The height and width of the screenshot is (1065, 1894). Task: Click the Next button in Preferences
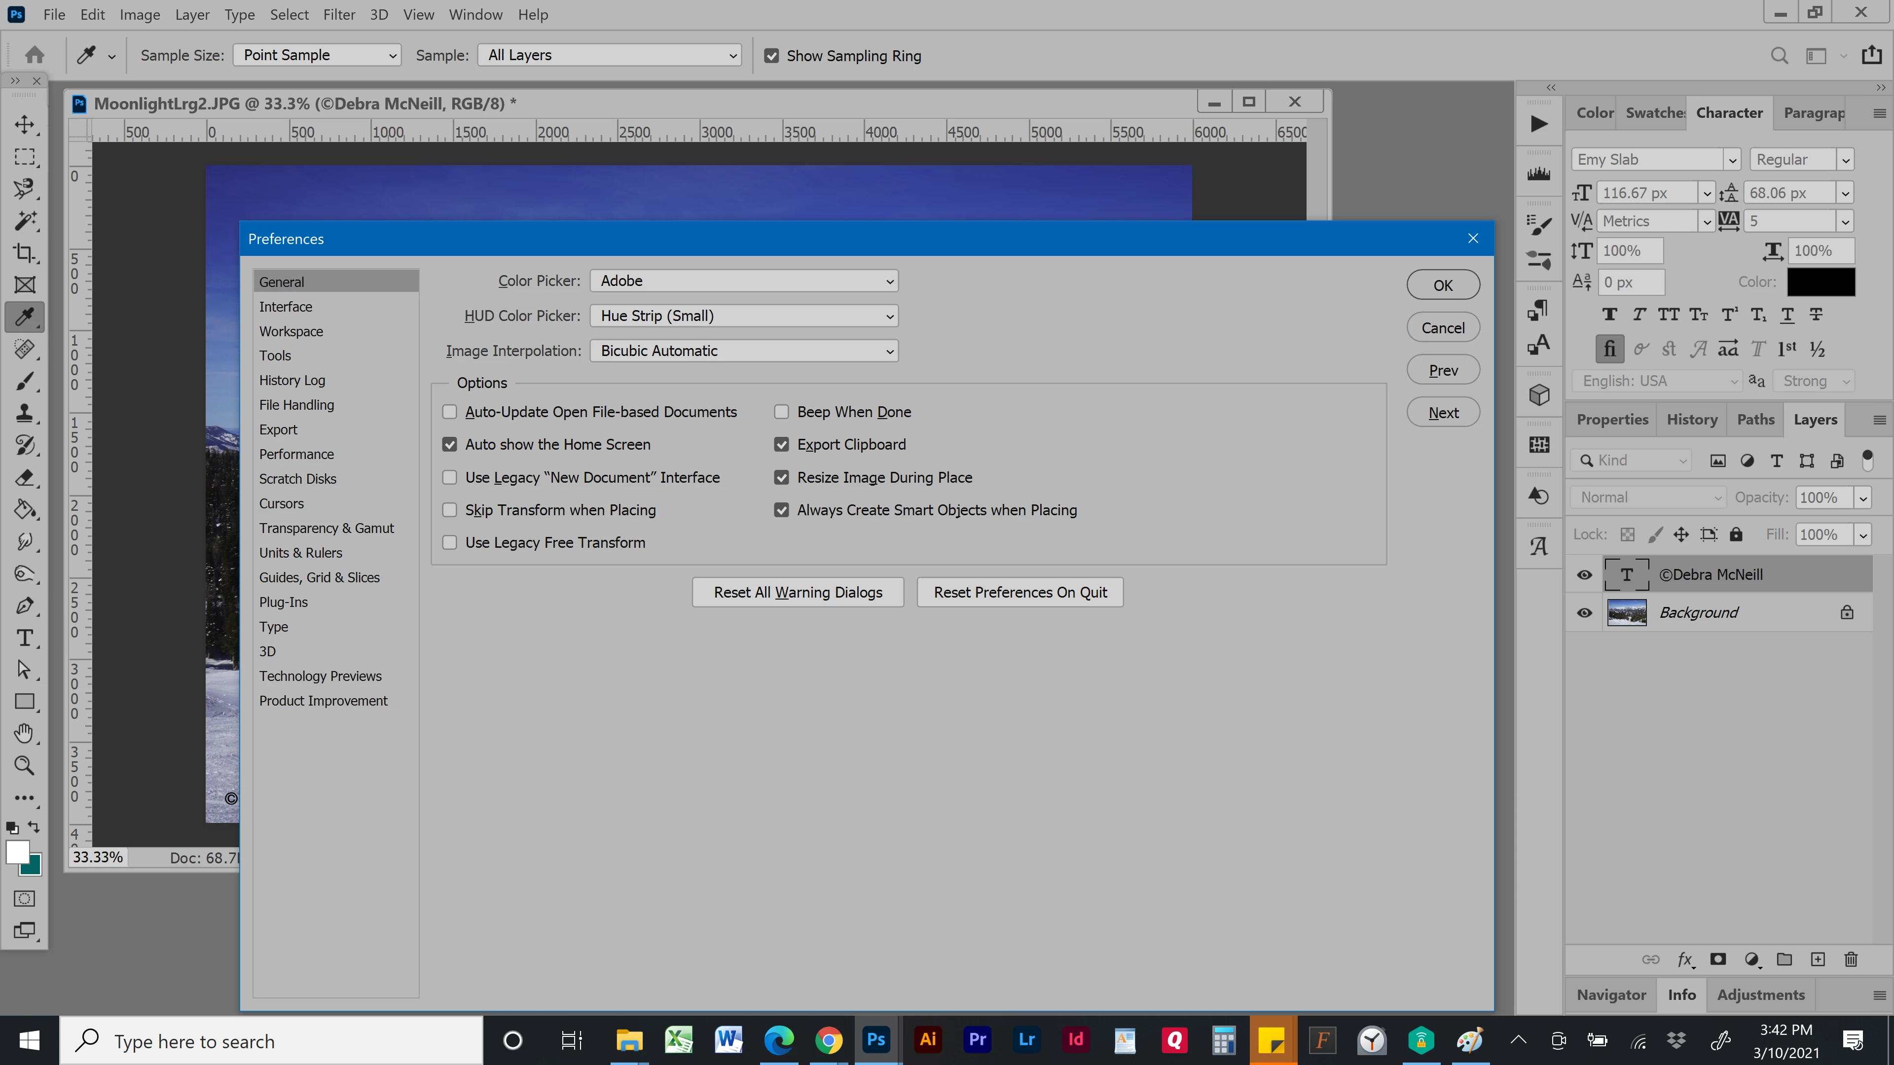[x=1443, y=413]
